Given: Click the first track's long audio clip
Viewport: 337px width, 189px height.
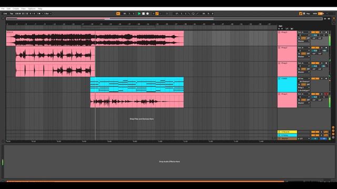Looking at the screenshot, I should coord(95,38).
